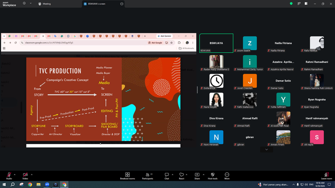Expand share options arrow beside Share

click(x=204, y=174)
